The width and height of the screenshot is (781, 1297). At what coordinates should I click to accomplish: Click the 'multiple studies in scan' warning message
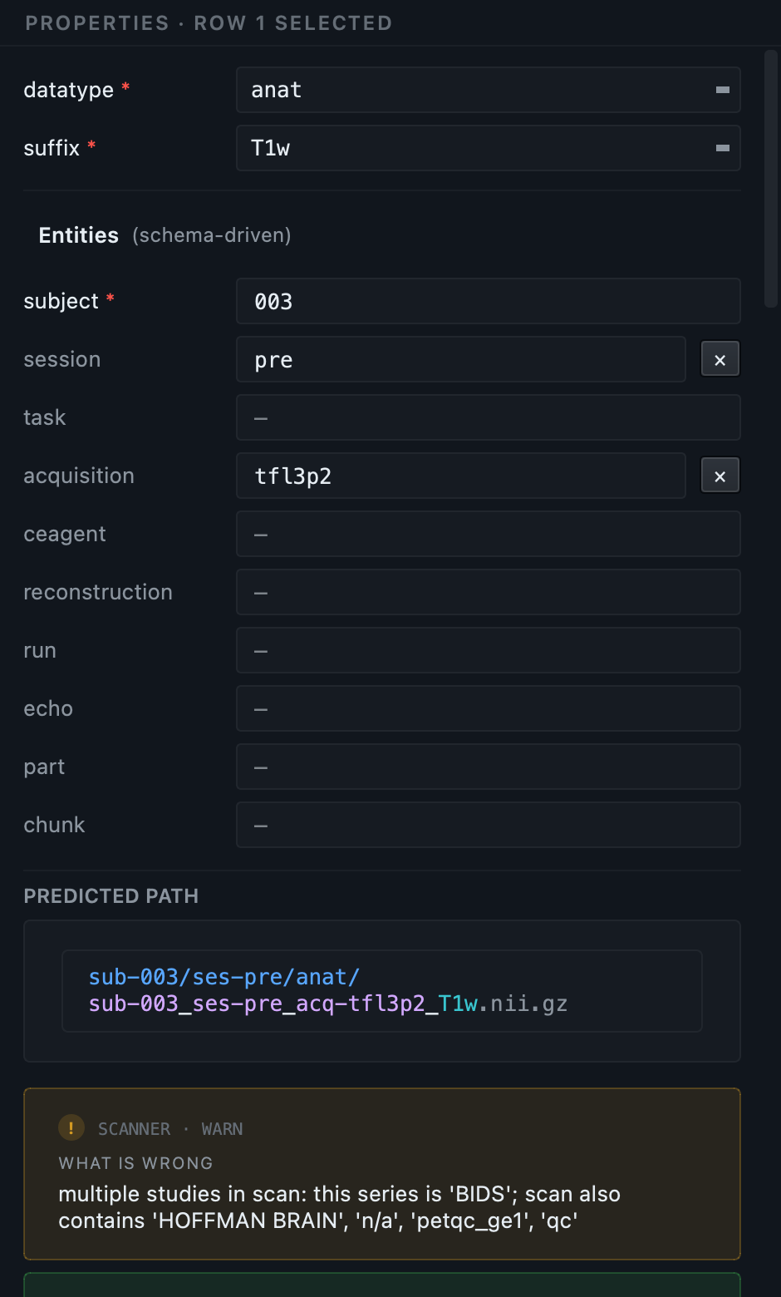339,1207
